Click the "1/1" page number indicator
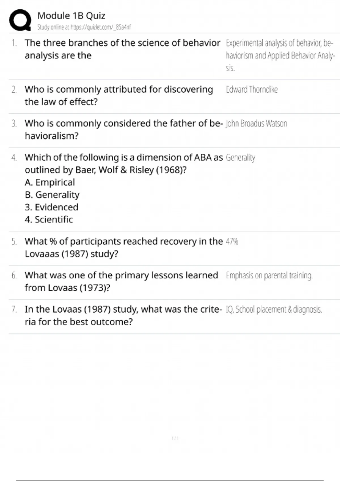Screen dimensions: 340x481 tap(175, 438)
